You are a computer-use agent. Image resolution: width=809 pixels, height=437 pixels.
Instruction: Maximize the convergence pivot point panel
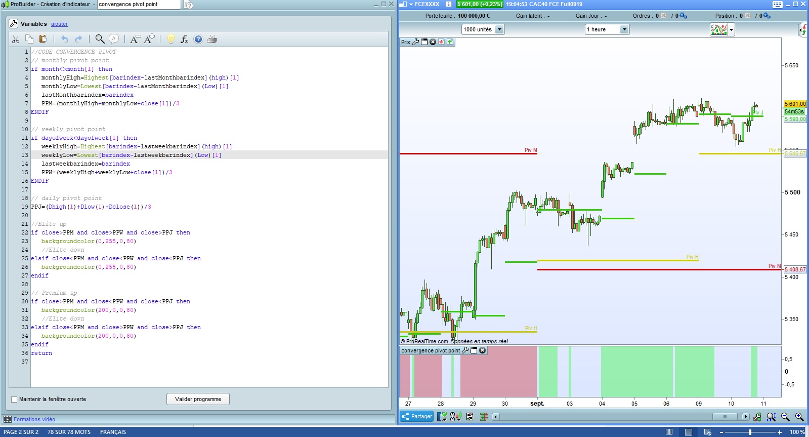[x=474, y=350]
